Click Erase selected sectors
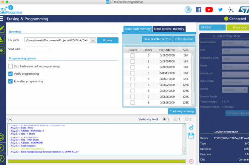 (157, 39)
